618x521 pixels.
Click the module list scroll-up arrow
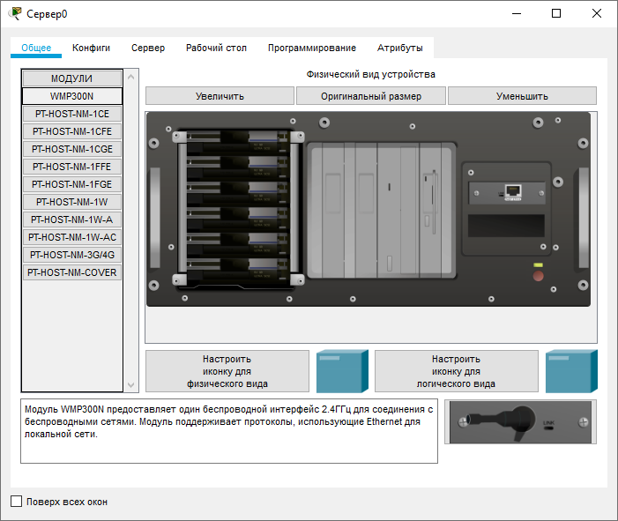131,77
